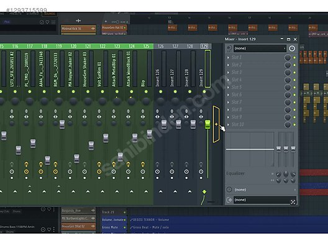Image resolution: width=328 pixels, height=246 pixels.
Task: Swap stereo channels on Insert 127
Action: point(172,117)
